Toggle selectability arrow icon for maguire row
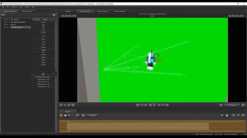The height and width of the screenshot is (138, 247). [7, 22]
